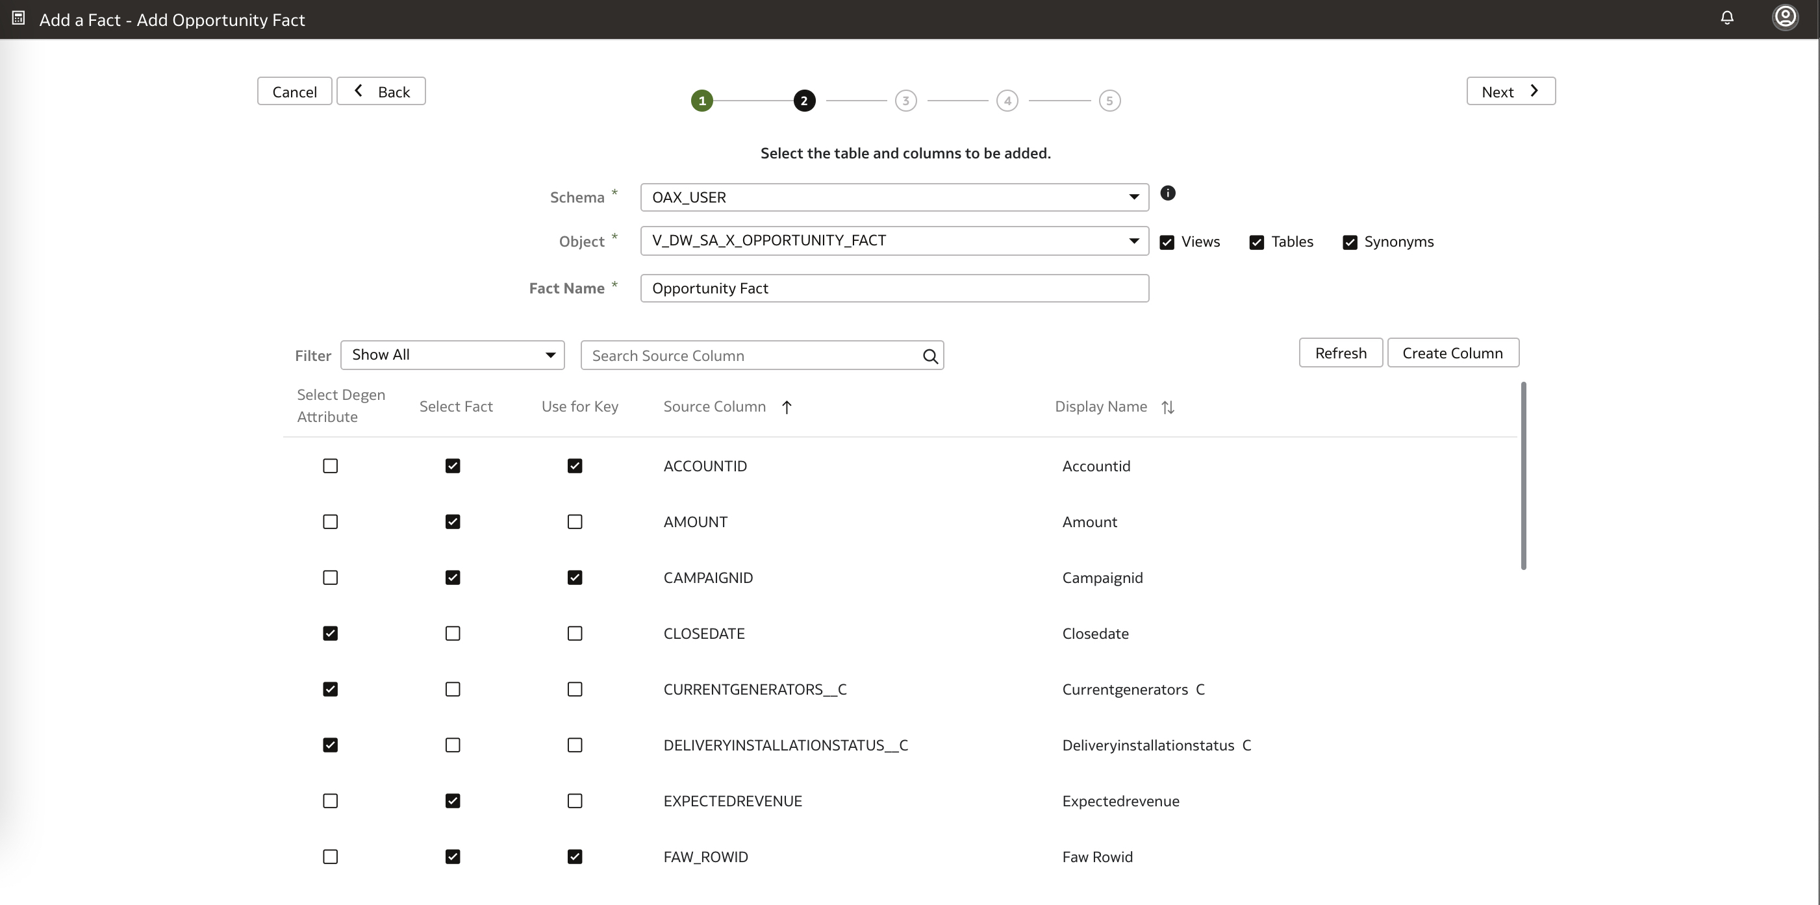
Task: Click the application icon in the top-left corner
Action: coord(18,18)
